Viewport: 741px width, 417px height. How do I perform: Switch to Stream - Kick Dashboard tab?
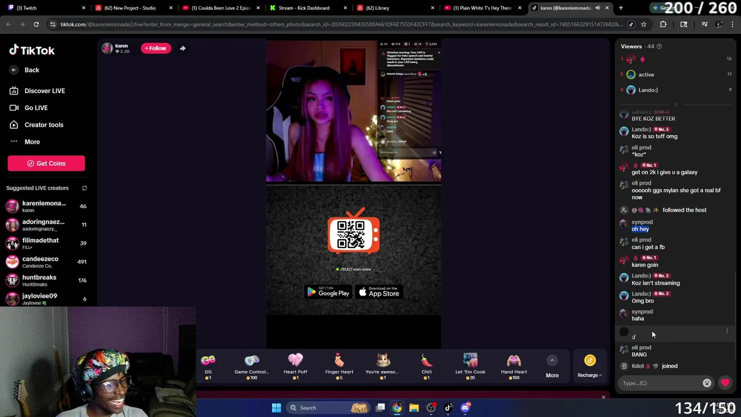pos(309,8)
